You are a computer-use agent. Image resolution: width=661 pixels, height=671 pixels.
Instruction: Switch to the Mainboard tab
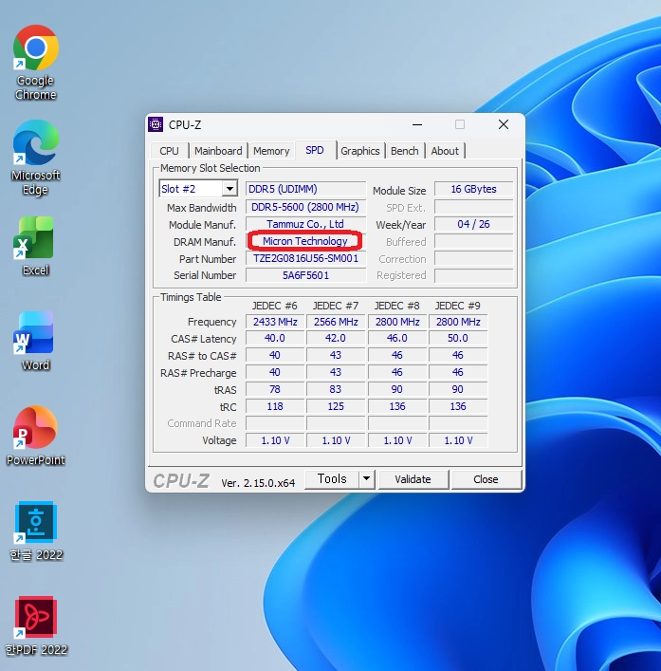(218, 151)
